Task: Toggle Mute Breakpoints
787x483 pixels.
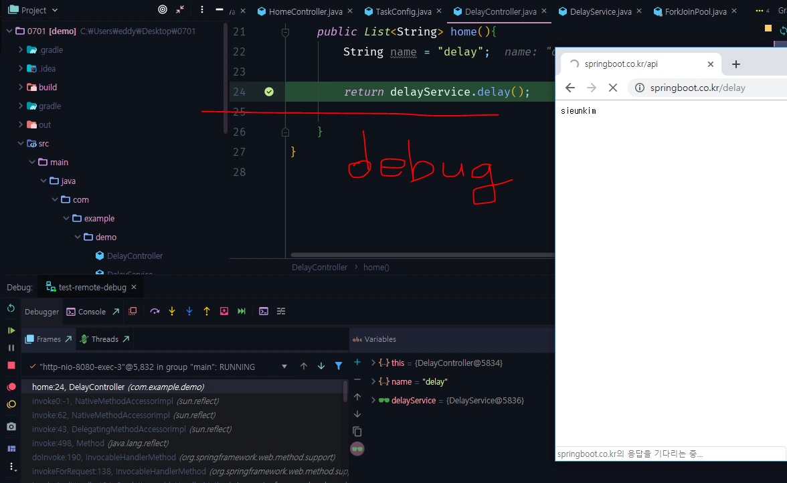Action: [x=11, y=404]
